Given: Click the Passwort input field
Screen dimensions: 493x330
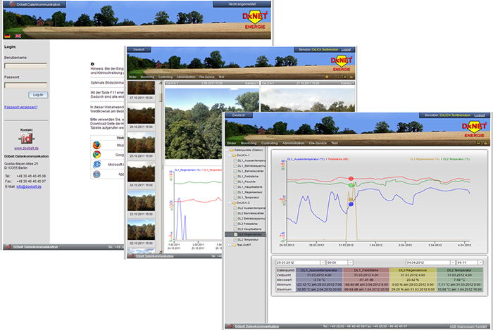Looking at the screenshot, I should point(26,85).
